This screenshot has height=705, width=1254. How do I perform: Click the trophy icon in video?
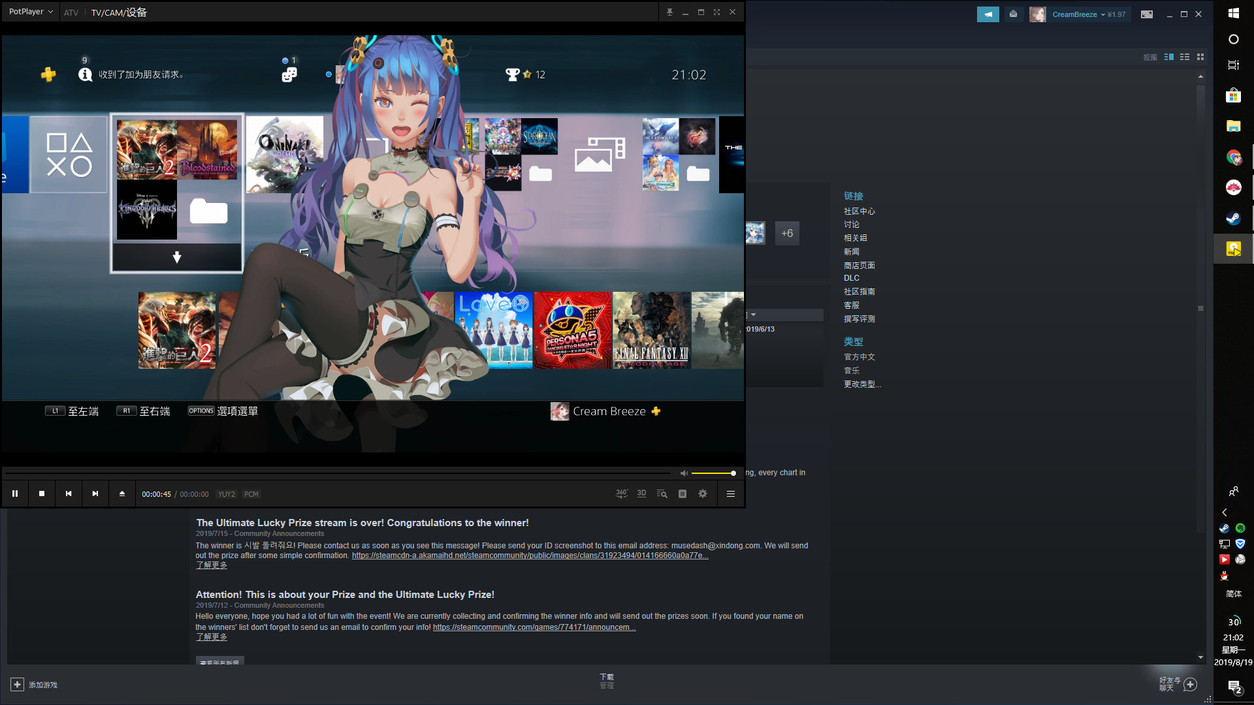pos(513,74)
